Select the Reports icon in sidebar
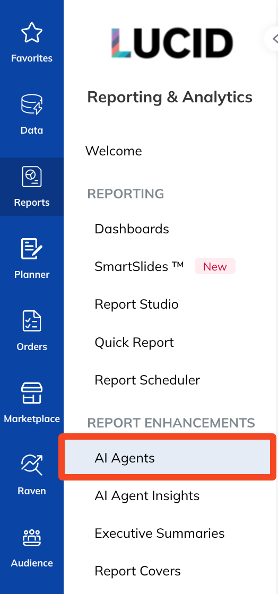 pos(32,177)
